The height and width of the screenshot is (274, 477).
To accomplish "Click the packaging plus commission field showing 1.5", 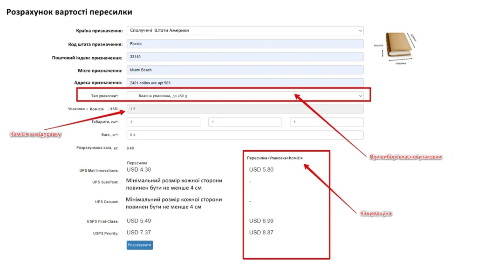I will pyautogui.click(x=245, y=109).
